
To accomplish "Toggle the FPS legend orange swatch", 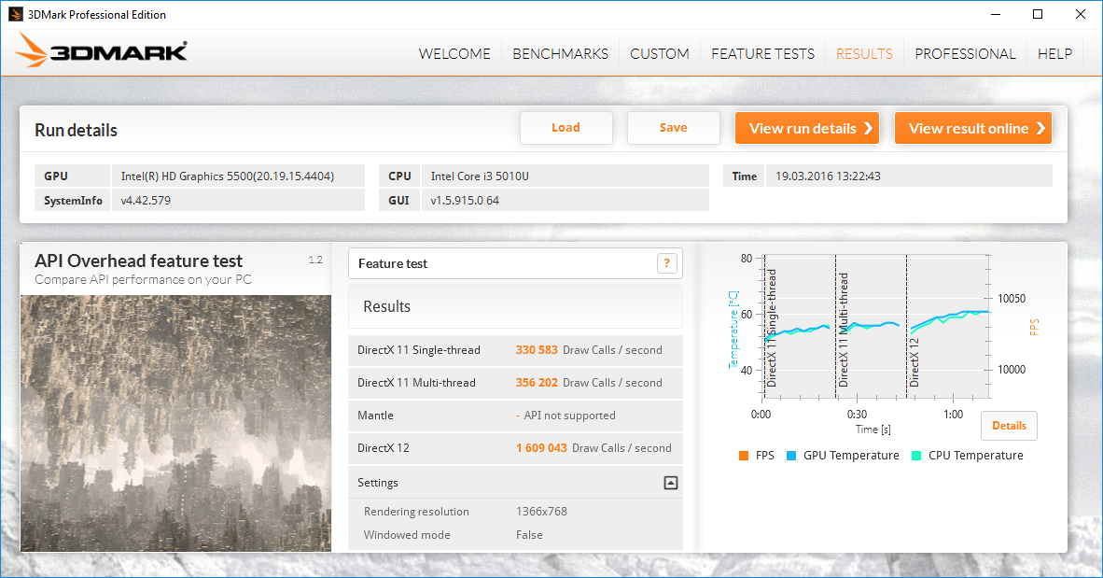I will [x=743, y=456].
